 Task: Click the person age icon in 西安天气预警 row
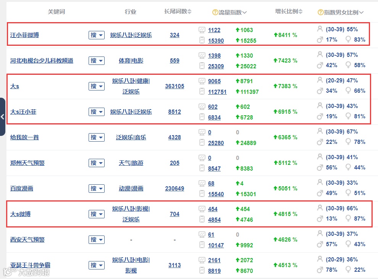320,234
